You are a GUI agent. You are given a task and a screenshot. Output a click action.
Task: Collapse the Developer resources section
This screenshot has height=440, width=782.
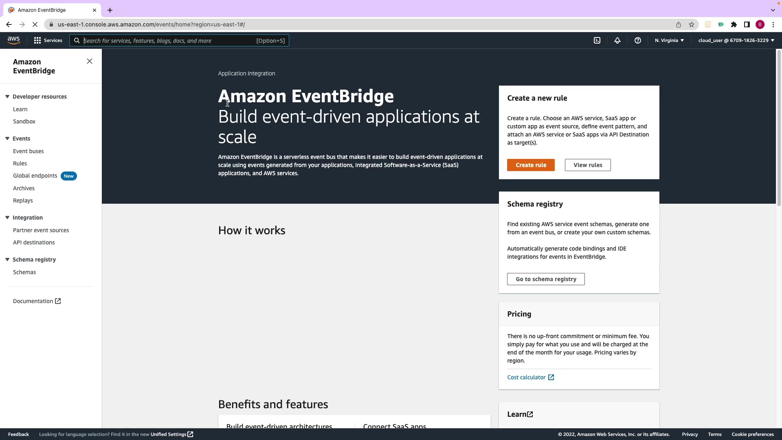pyautogui.click(x=7, y=97)
